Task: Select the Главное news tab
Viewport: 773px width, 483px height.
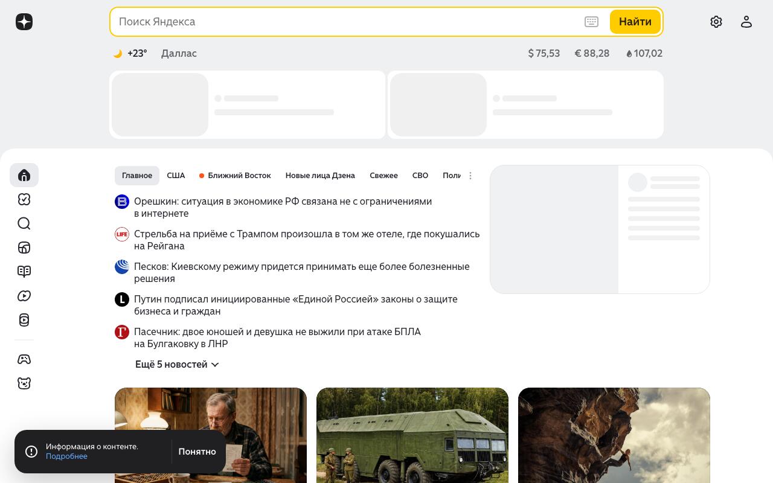Action: point(137,176)
